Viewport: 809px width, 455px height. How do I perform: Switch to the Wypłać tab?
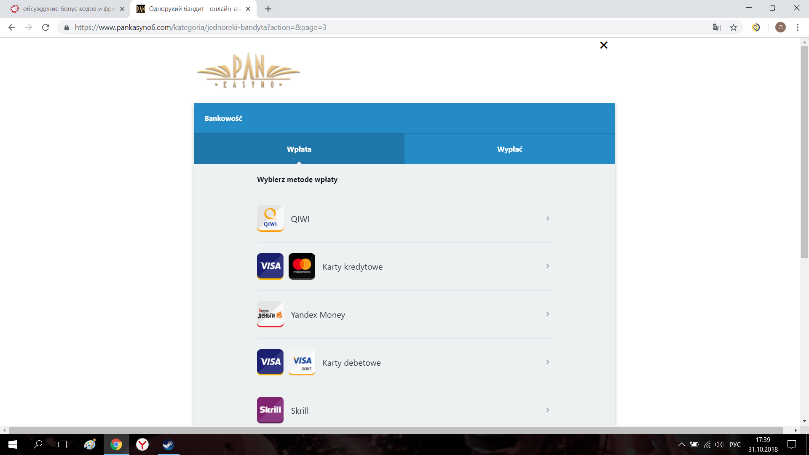tap(509, 149)
